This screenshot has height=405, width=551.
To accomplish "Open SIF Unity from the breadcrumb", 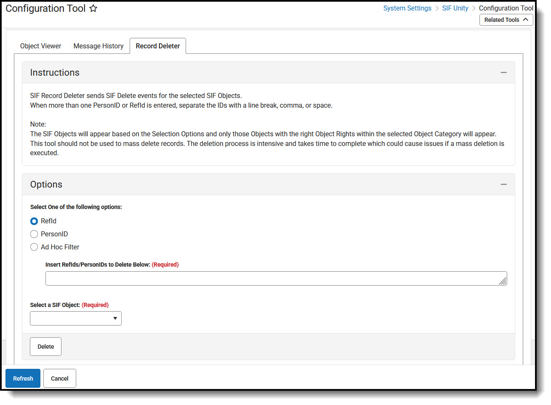I will pos(455,8).
